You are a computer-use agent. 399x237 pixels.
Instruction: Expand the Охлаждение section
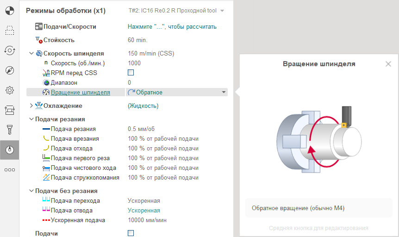(x=31, y=106)
